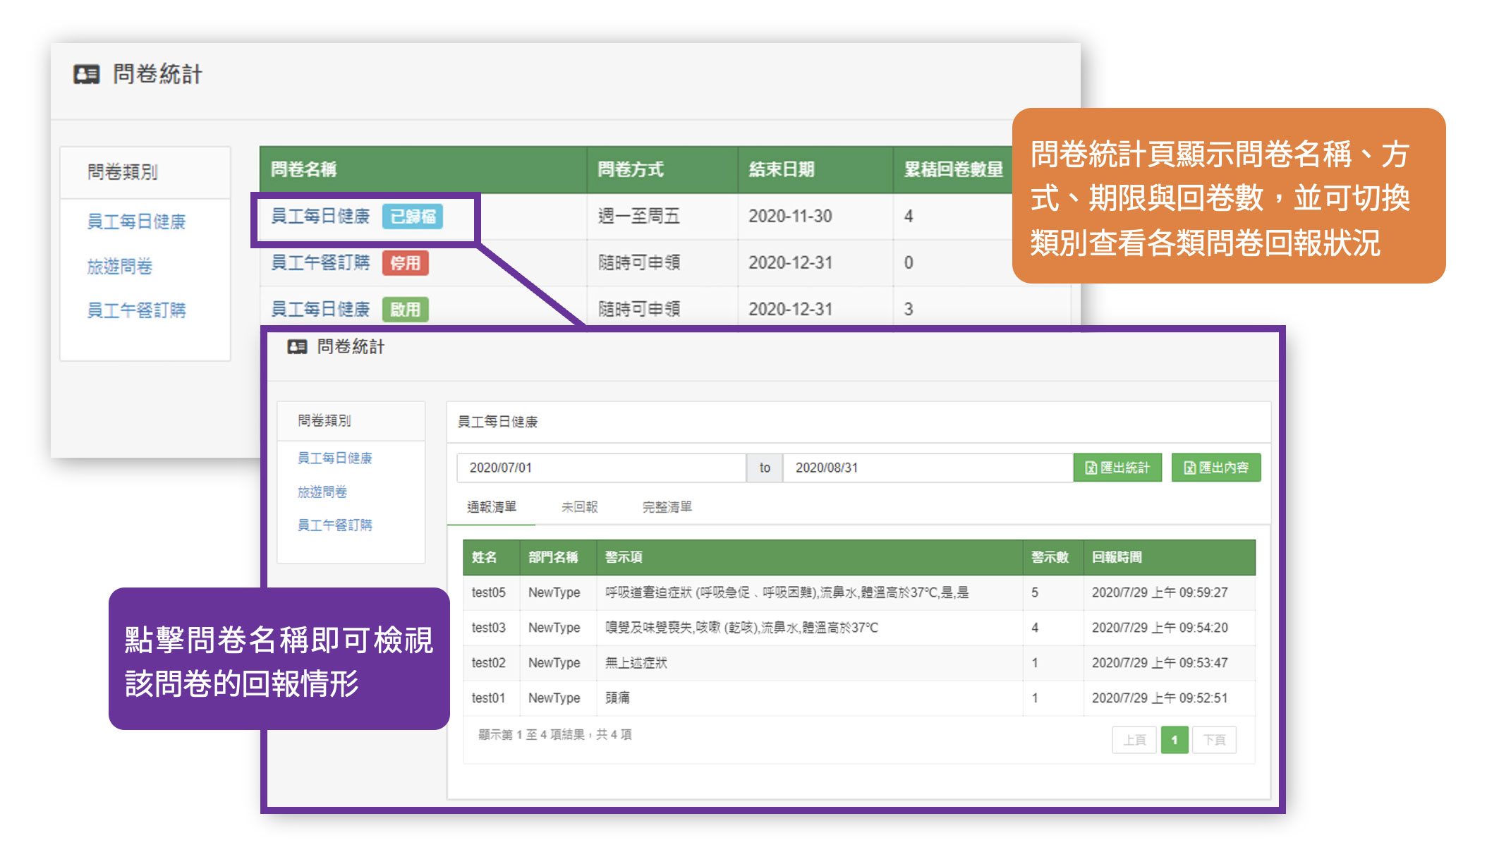
Task: Click the 問卷統計 ID card icon in top header
Action: point(86,75)
